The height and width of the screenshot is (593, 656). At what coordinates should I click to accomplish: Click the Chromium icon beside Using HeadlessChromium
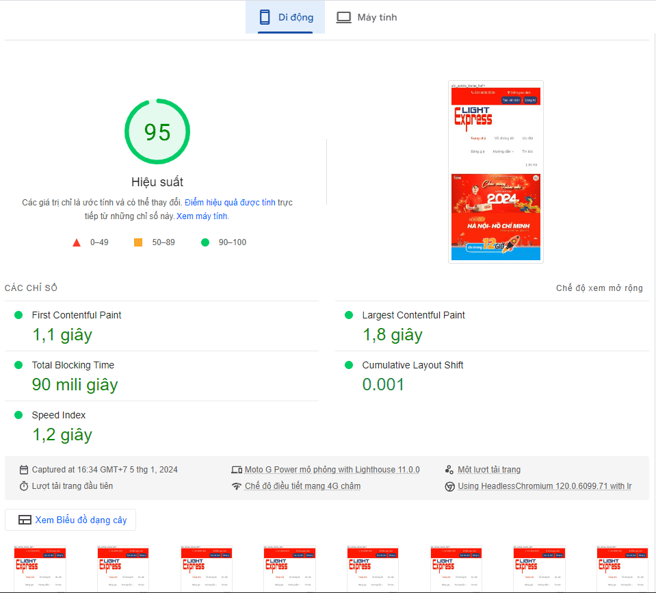[x=449, y=487]
